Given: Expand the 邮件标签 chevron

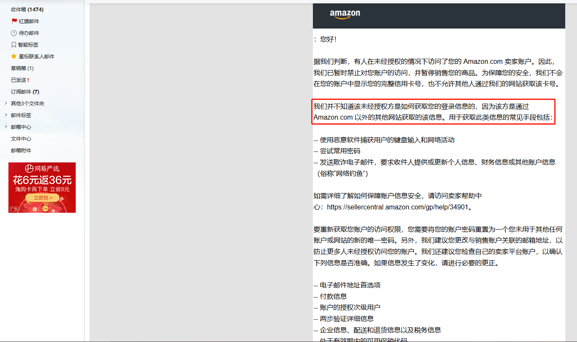Looking at the screenshot, I should 5,115.
